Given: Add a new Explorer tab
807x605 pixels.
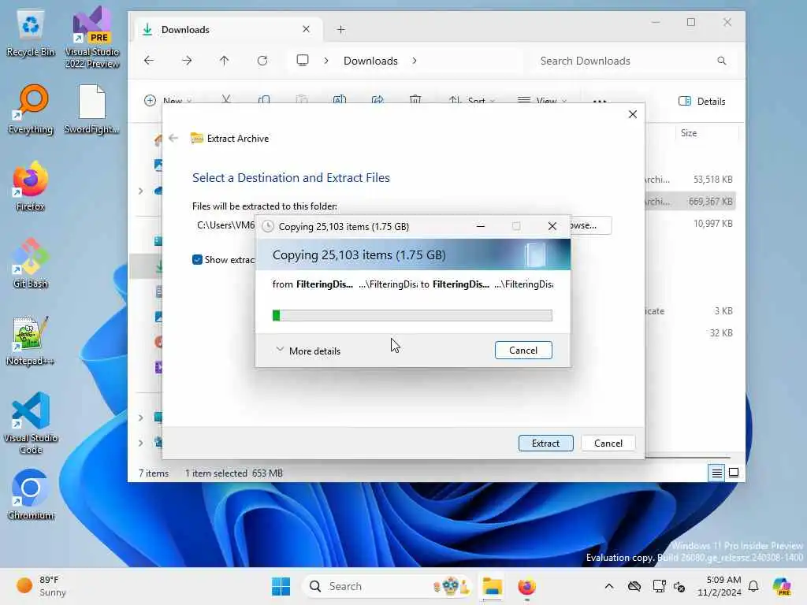Looking at the screenshot, I should tap(340, 30).
